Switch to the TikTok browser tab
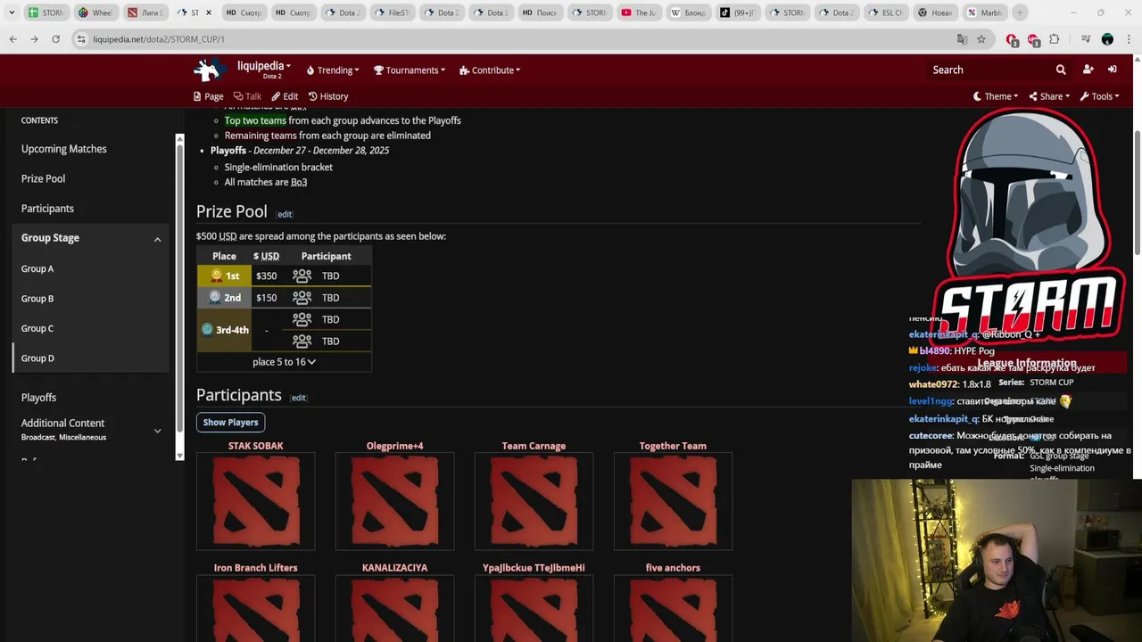Screen dimensions: 1142x642 [x=738, y=12]
